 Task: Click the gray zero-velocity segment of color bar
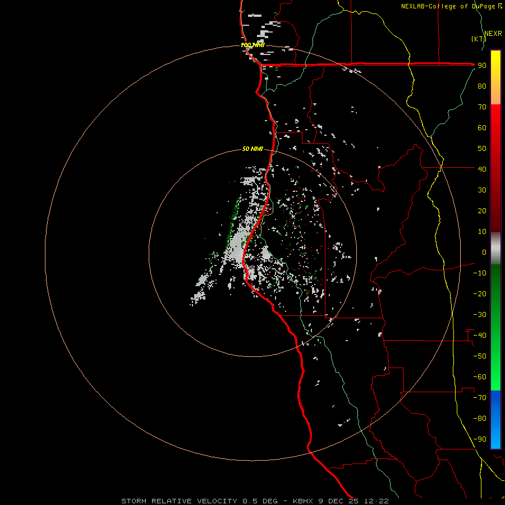click(x=495, y=249)
